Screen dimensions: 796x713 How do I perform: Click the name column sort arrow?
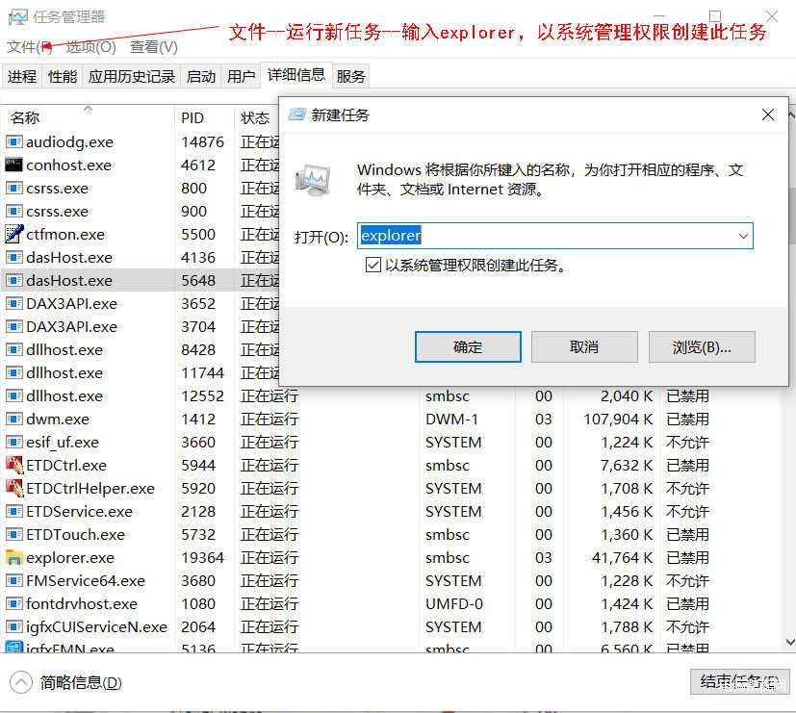[88, 109]
